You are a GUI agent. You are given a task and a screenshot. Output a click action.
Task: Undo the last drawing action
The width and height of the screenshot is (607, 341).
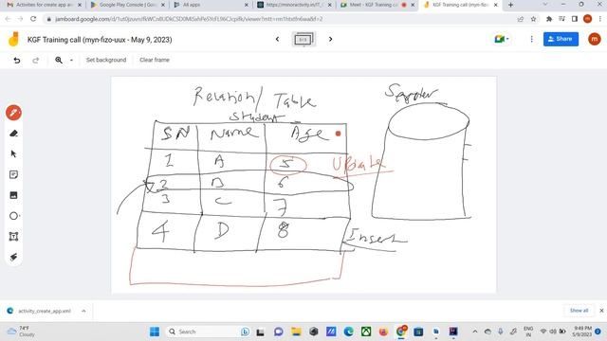coord(17,60)
